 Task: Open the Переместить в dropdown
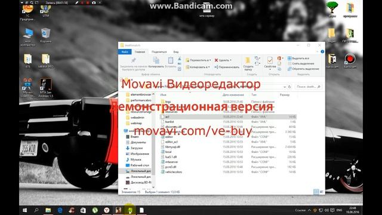pos(198,60)
